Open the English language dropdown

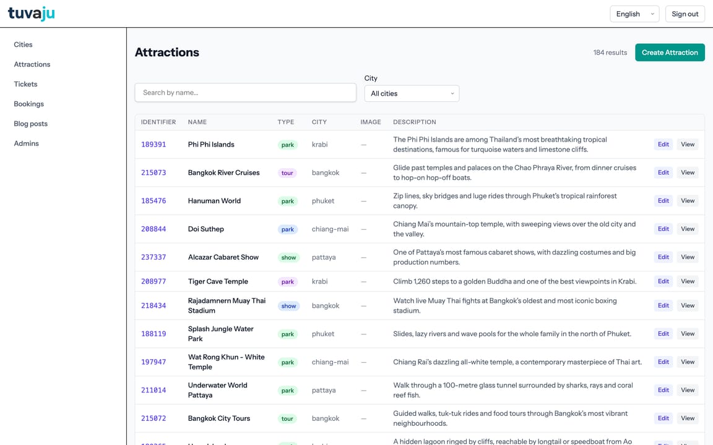click(x=634, y=14)
